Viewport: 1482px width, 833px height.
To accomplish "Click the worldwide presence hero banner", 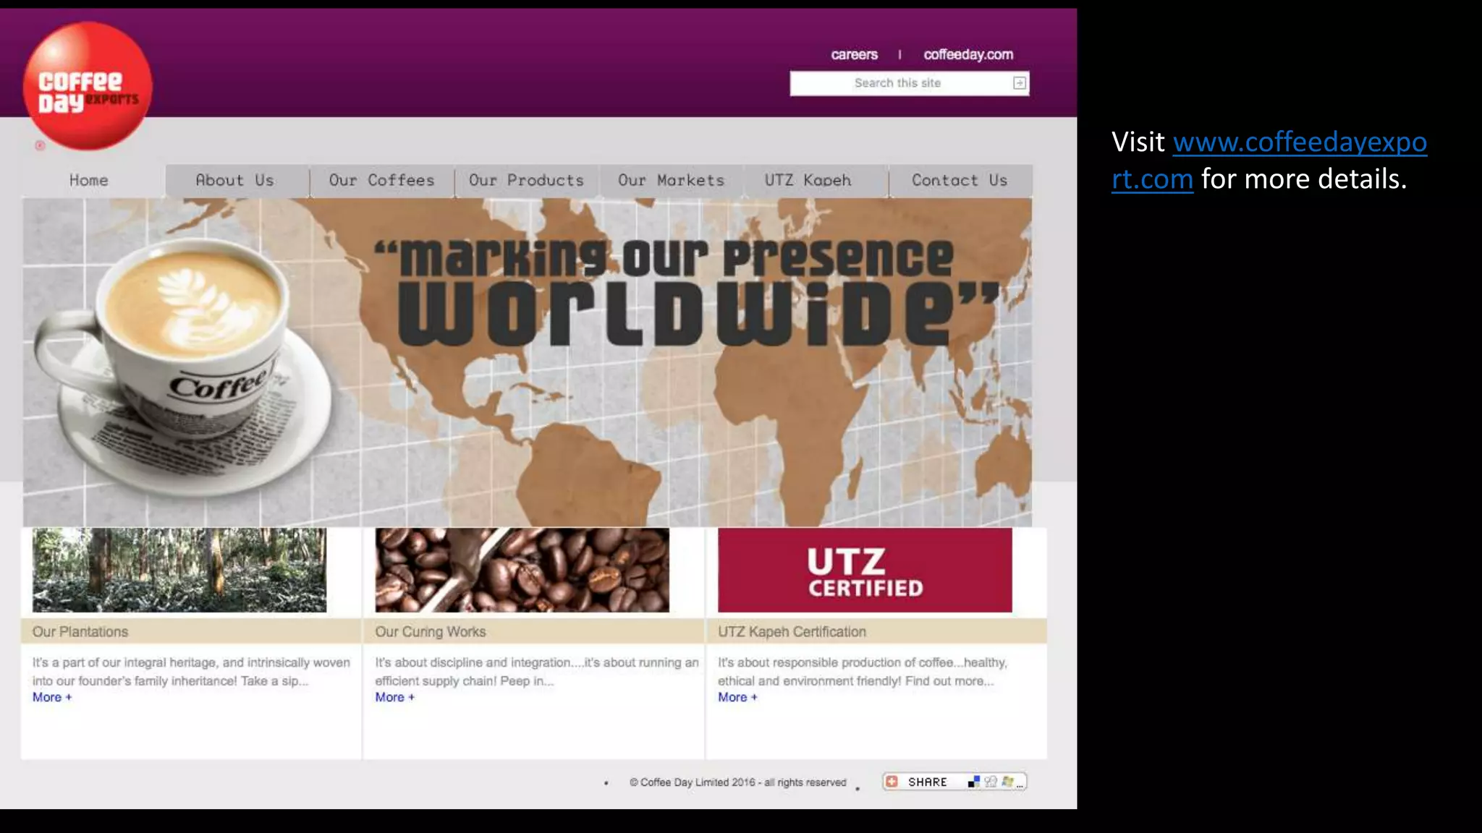I will pos(528,362).
